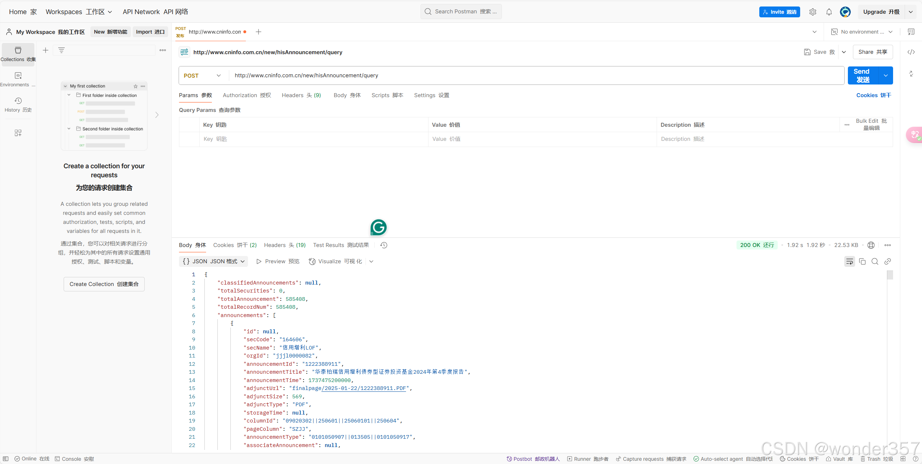Open the Collections sidebar panel
The image size is (922, 464).
tap(18, 54)
